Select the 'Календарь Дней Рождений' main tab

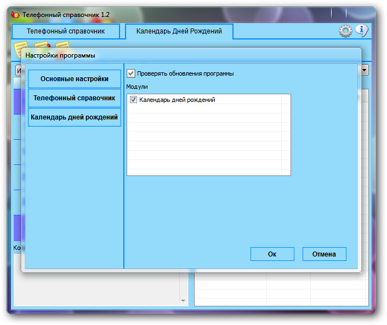tap(179, 31)
